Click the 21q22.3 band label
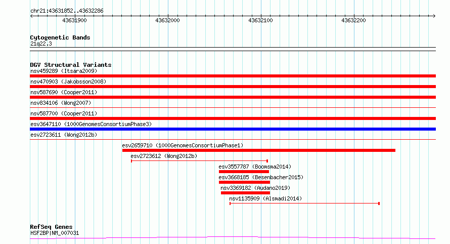This screenshot has height=244, width=450. [41, 44]
